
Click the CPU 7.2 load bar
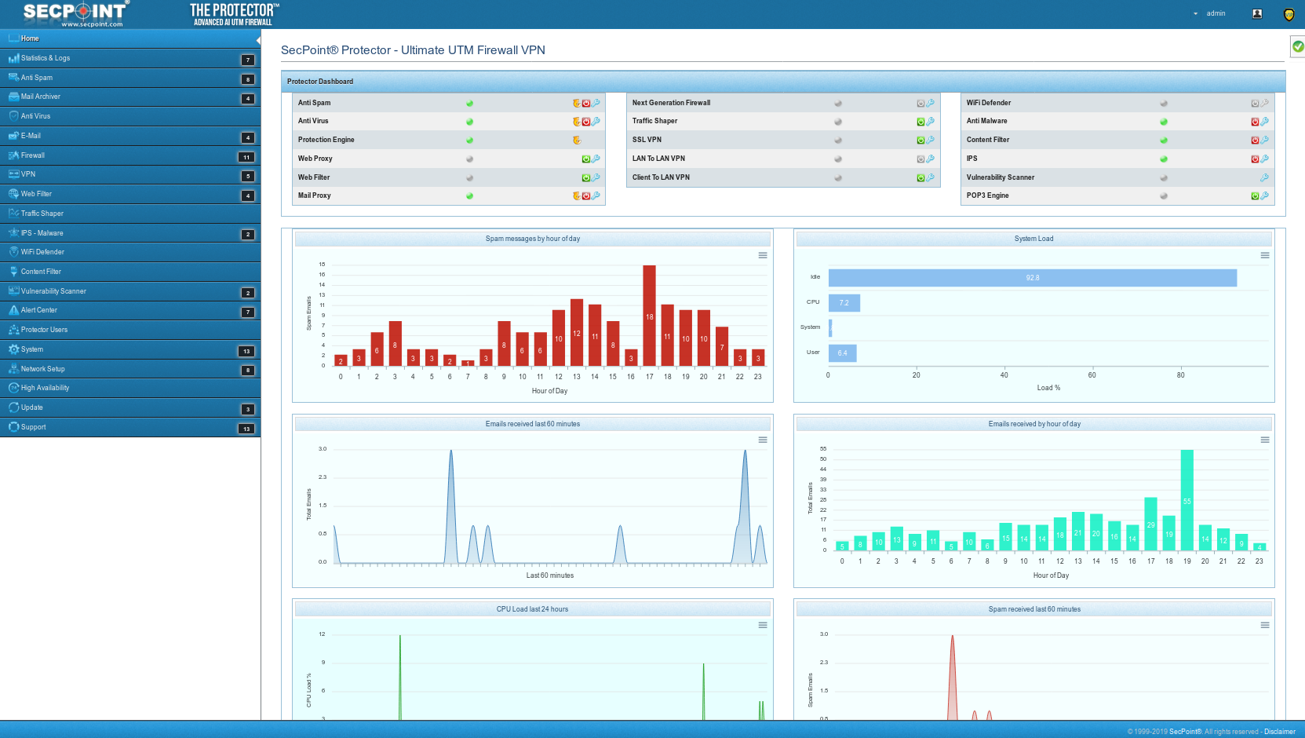[x=844, y=303]
